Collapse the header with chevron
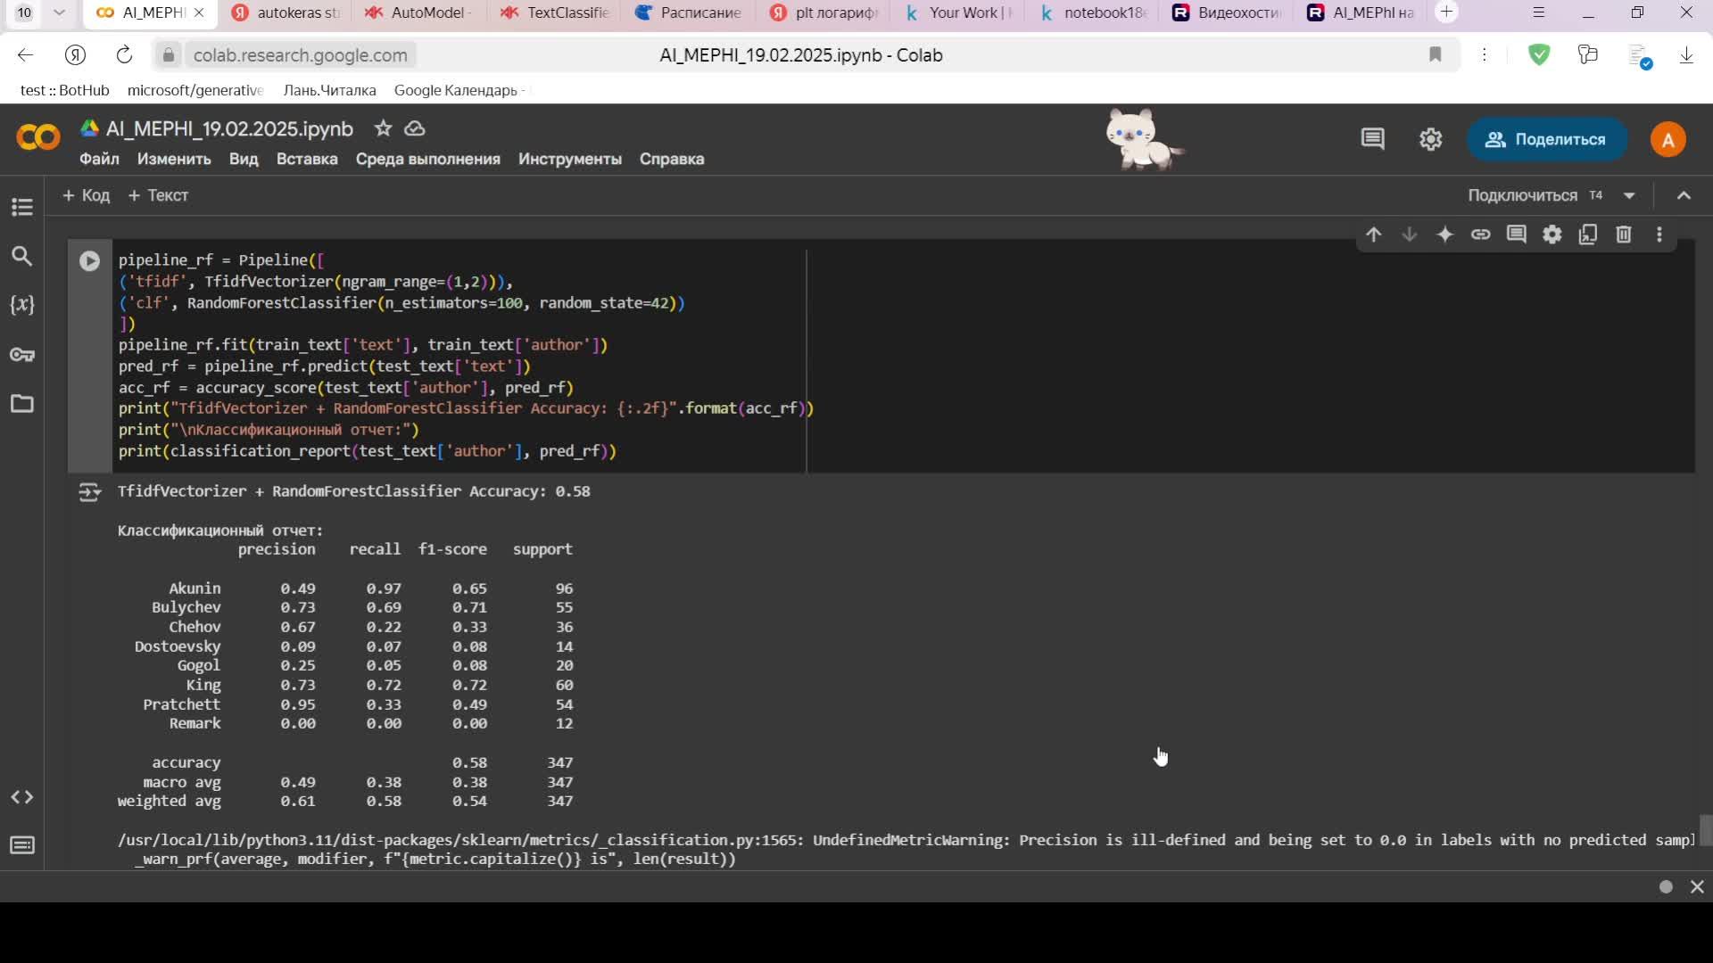This screenshot has height=963, width=1713. [1684, 195]
